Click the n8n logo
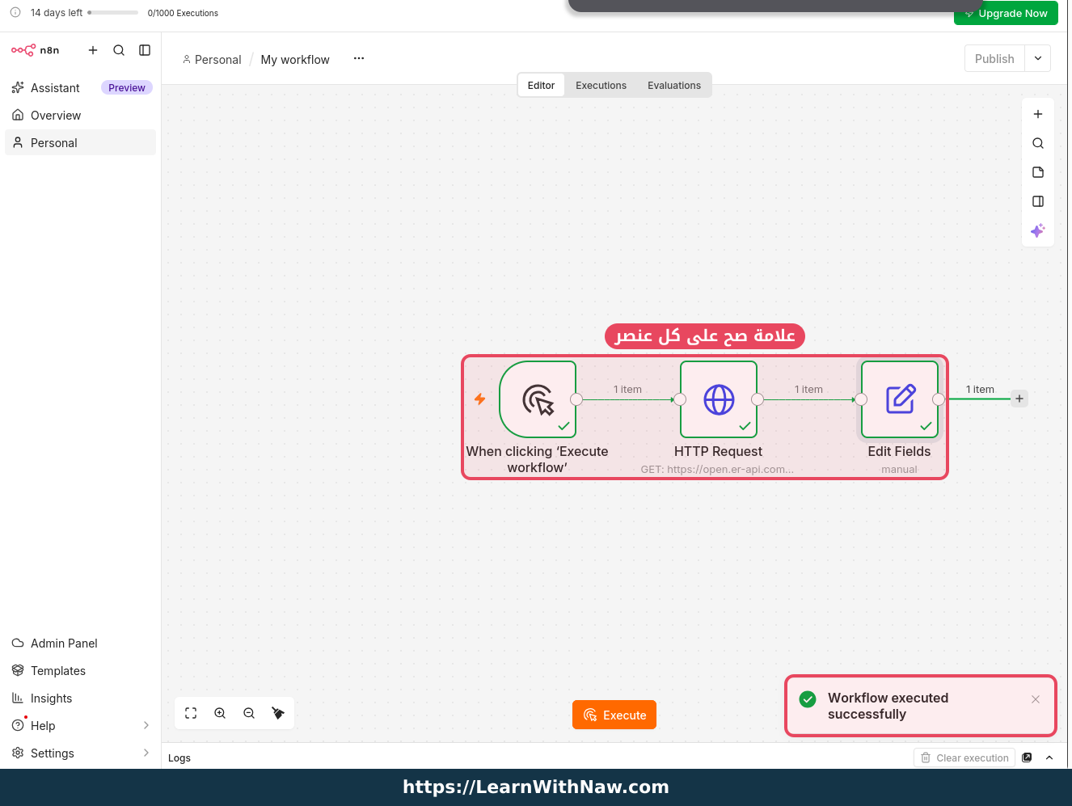This screenshot has height=806, width=1072. tap(35, 50)
